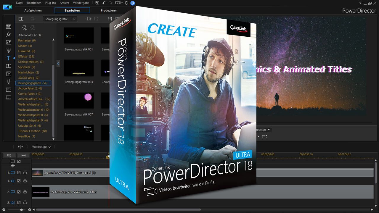This screenshot has width=379, height=213.
Task: Open the Ansicht menu
Action: click(x=64, y=3)
